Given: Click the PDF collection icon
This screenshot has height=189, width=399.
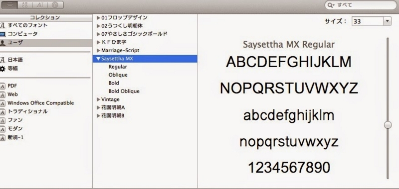Looking at the screenshot, I should click(2, 87).
